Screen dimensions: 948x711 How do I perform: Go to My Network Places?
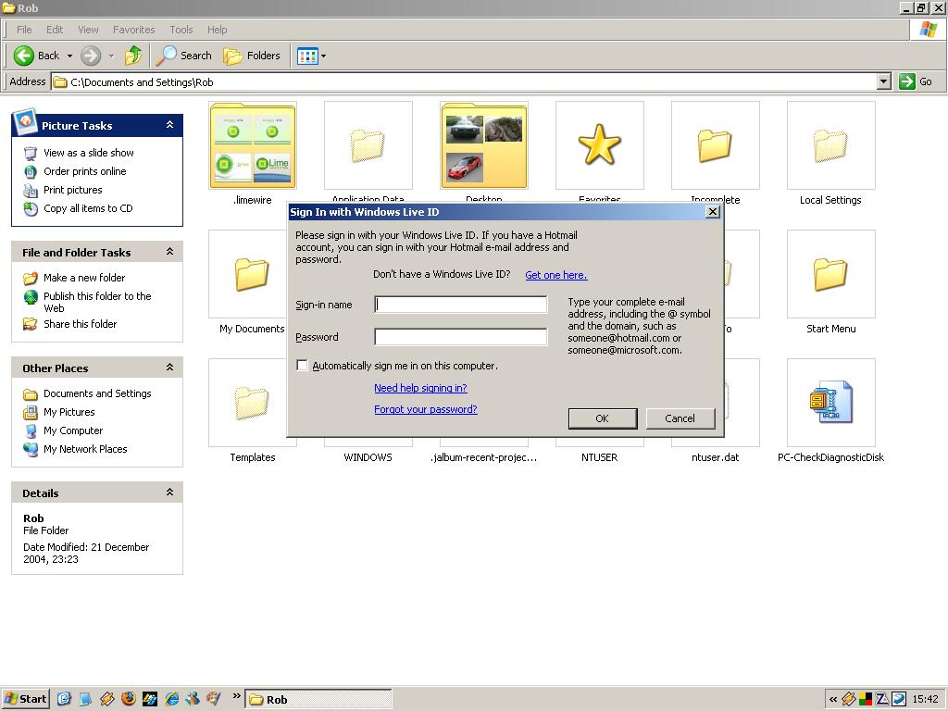coord(85,449)
